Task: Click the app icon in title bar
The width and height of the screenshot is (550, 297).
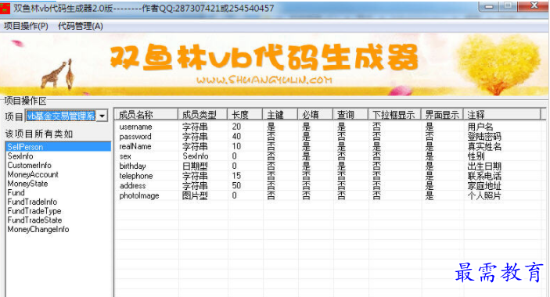Action: [5, 8]
